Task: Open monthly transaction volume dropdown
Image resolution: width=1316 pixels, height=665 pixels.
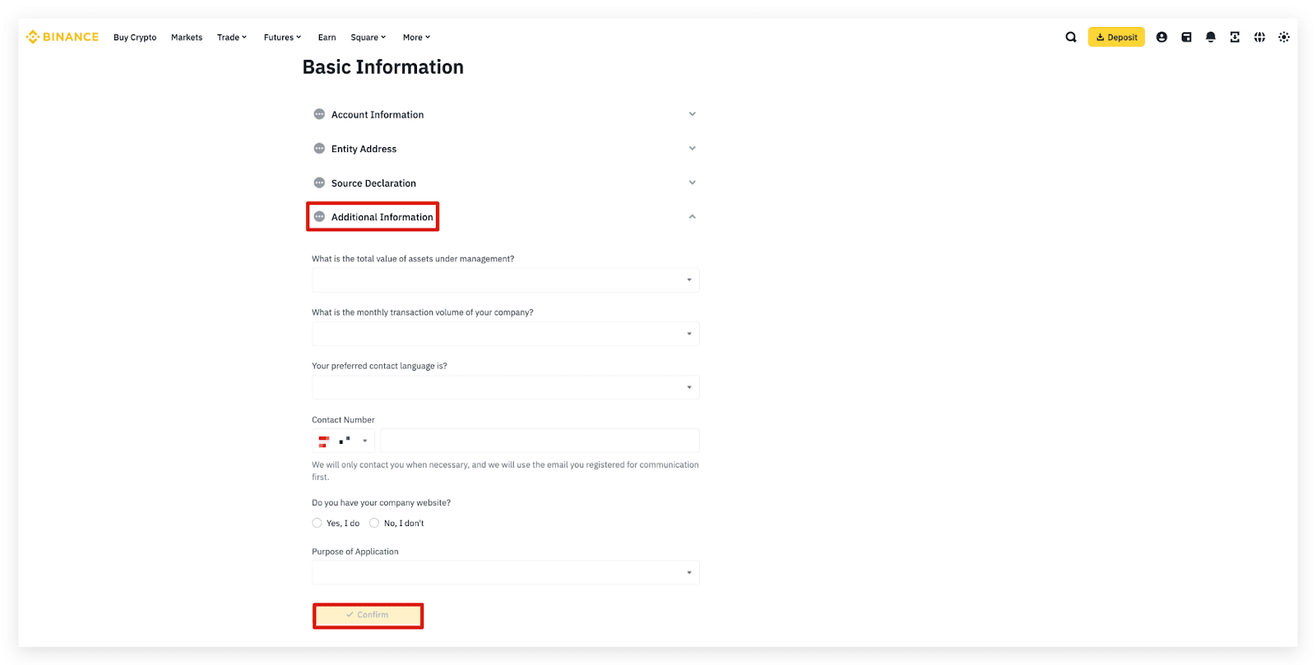Action: [505, 334]
